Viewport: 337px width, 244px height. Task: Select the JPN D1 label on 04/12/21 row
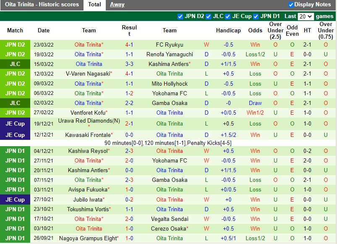click(x=15, y=151)
